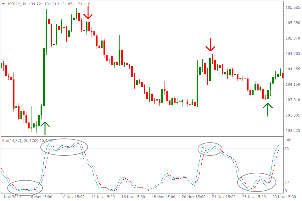Click the Sto(14,3,3) indicator label
Screen dimensions: 302x201
(x=13, y=141)
